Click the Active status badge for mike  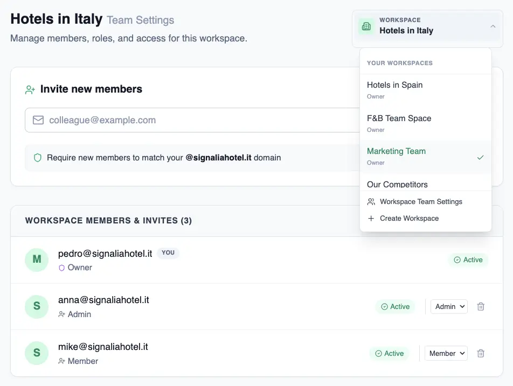pyautogui.click(x=389, y=353)
